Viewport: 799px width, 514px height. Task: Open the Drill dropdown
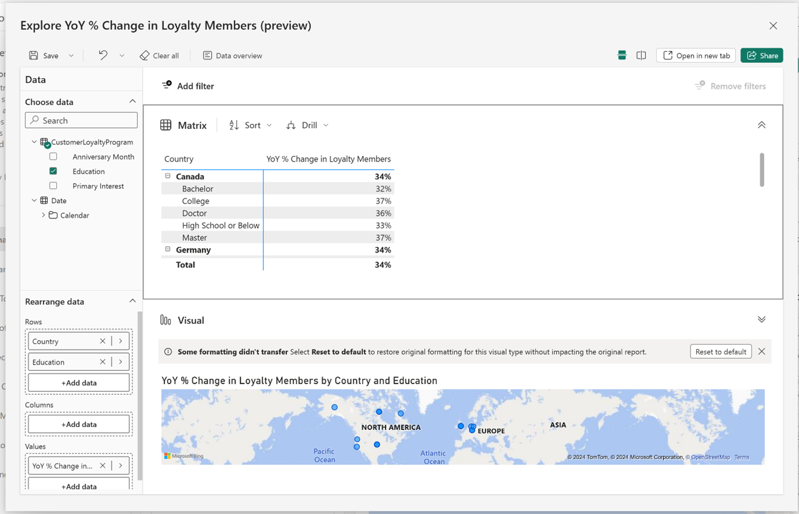(308, 125)
